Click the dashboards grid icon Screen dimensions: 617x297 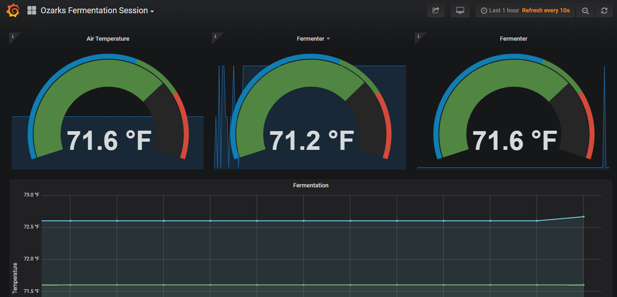tap(32, 11)
